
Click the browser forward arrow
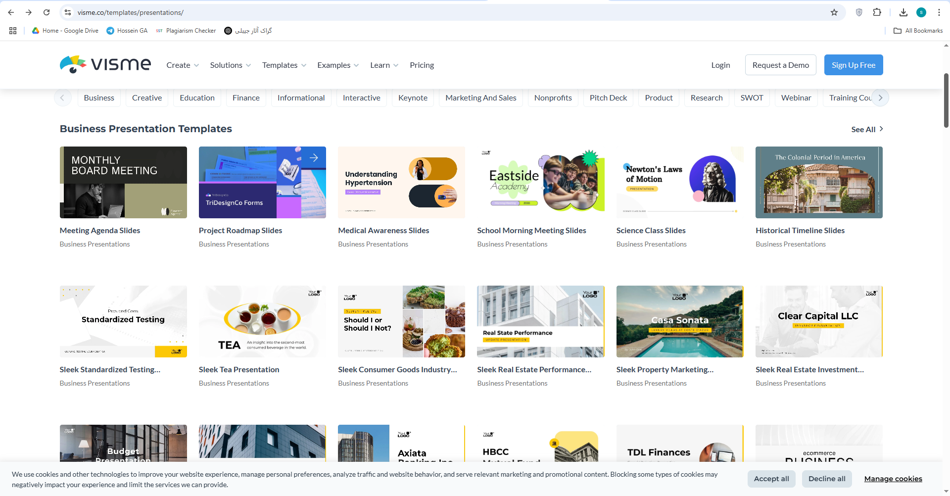coord(29,12)
